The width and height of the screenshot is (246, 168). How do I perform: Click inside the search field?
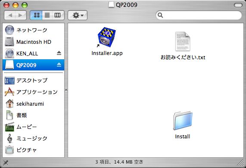(199, 15)
